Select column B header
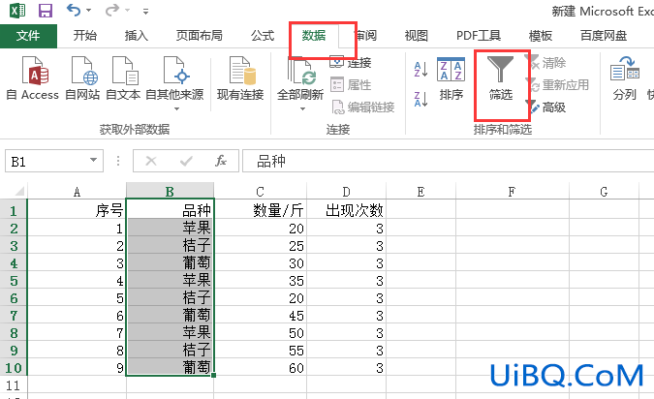Viewport: 654px width, 399px height. (170, 192)
